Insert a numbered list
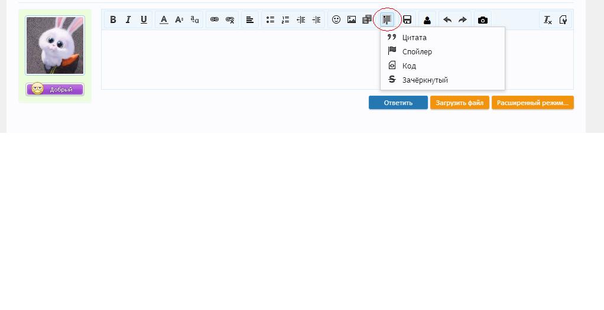Viewport: 604px width, 310px height. tap(285, 19)
